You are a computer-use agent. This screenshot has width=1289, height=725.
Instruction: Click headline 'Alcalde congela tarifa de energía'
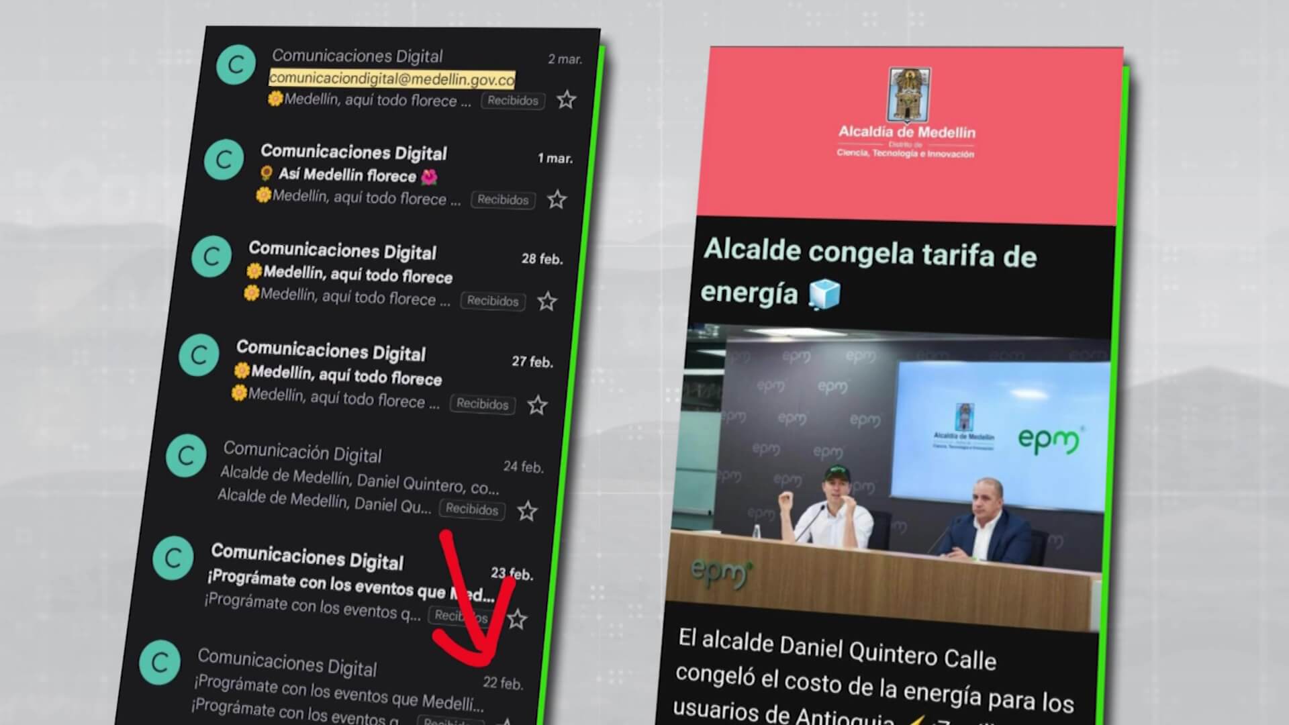869,272
